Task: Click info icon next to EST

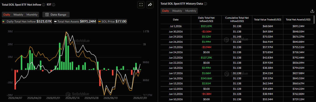Action: [54, 5]
